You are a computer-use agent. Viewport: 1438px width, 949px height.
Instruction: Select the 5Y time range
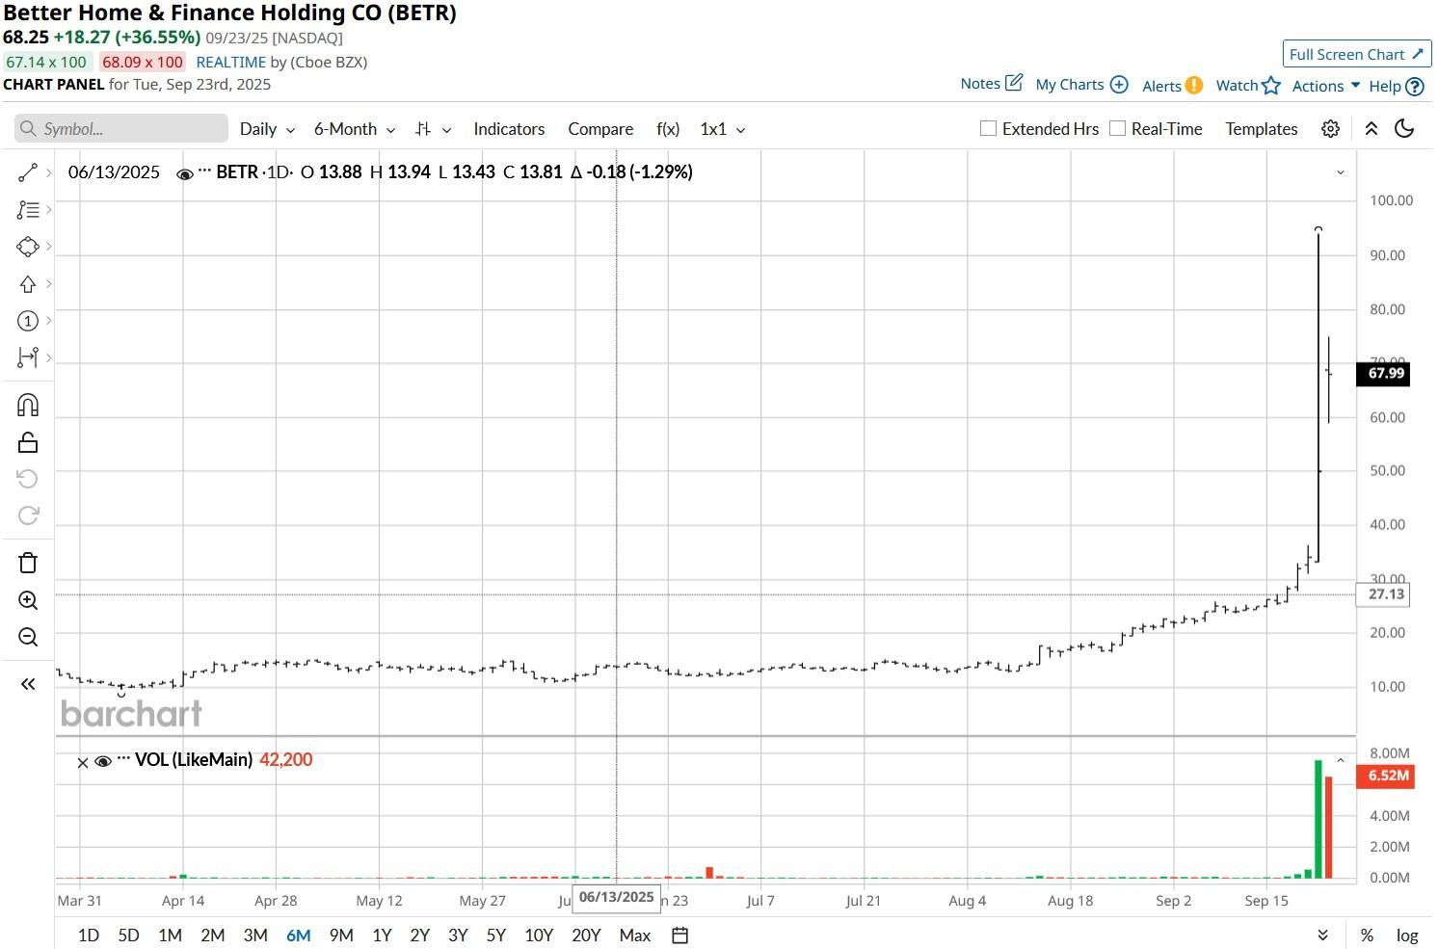[x=495, y=936]
